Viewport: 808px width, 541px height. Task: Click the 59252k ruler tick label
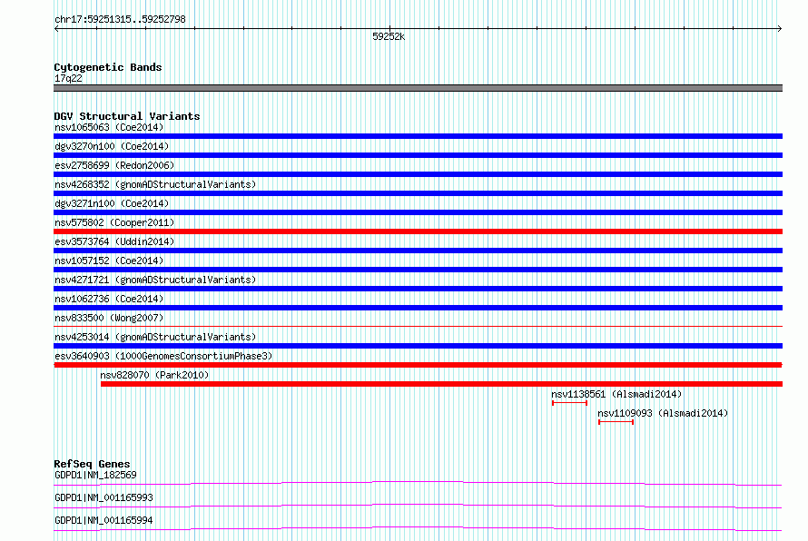389,36
